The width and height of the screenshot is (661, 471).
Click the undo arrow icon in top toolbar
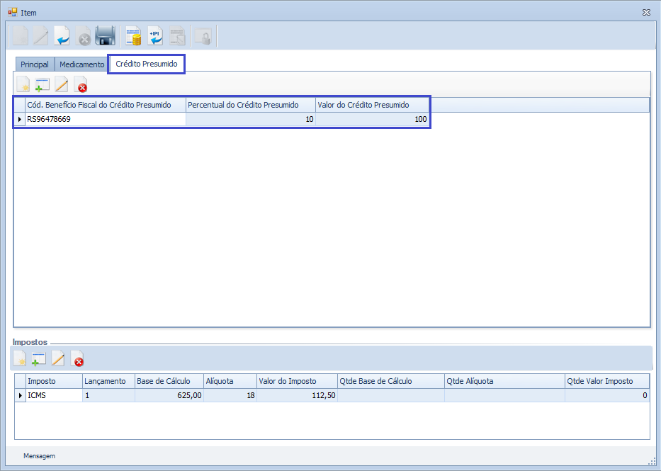62,36
